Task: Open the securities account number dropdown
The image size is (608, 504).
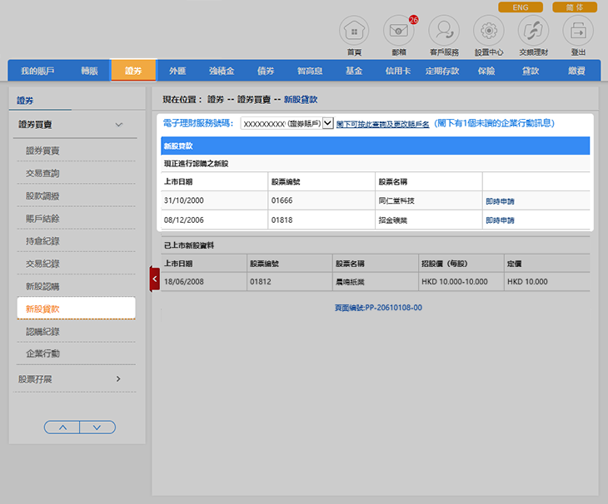Action: pyautogui.click(x=327, y=123)
